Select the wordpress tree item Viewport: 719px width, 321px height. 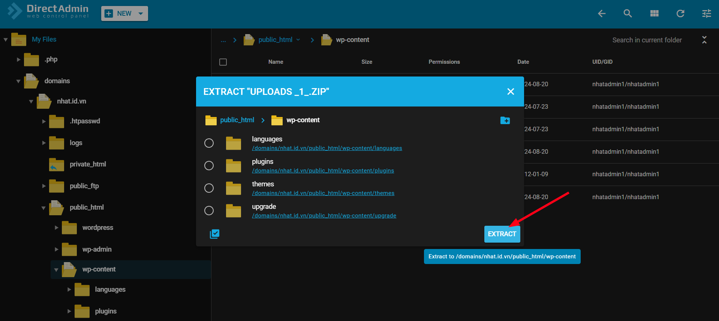click(97, 228)
